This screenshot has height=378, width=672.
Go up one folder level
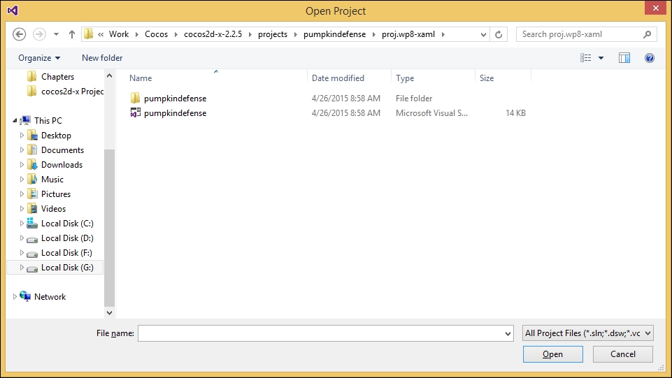[x=72, y=34]
